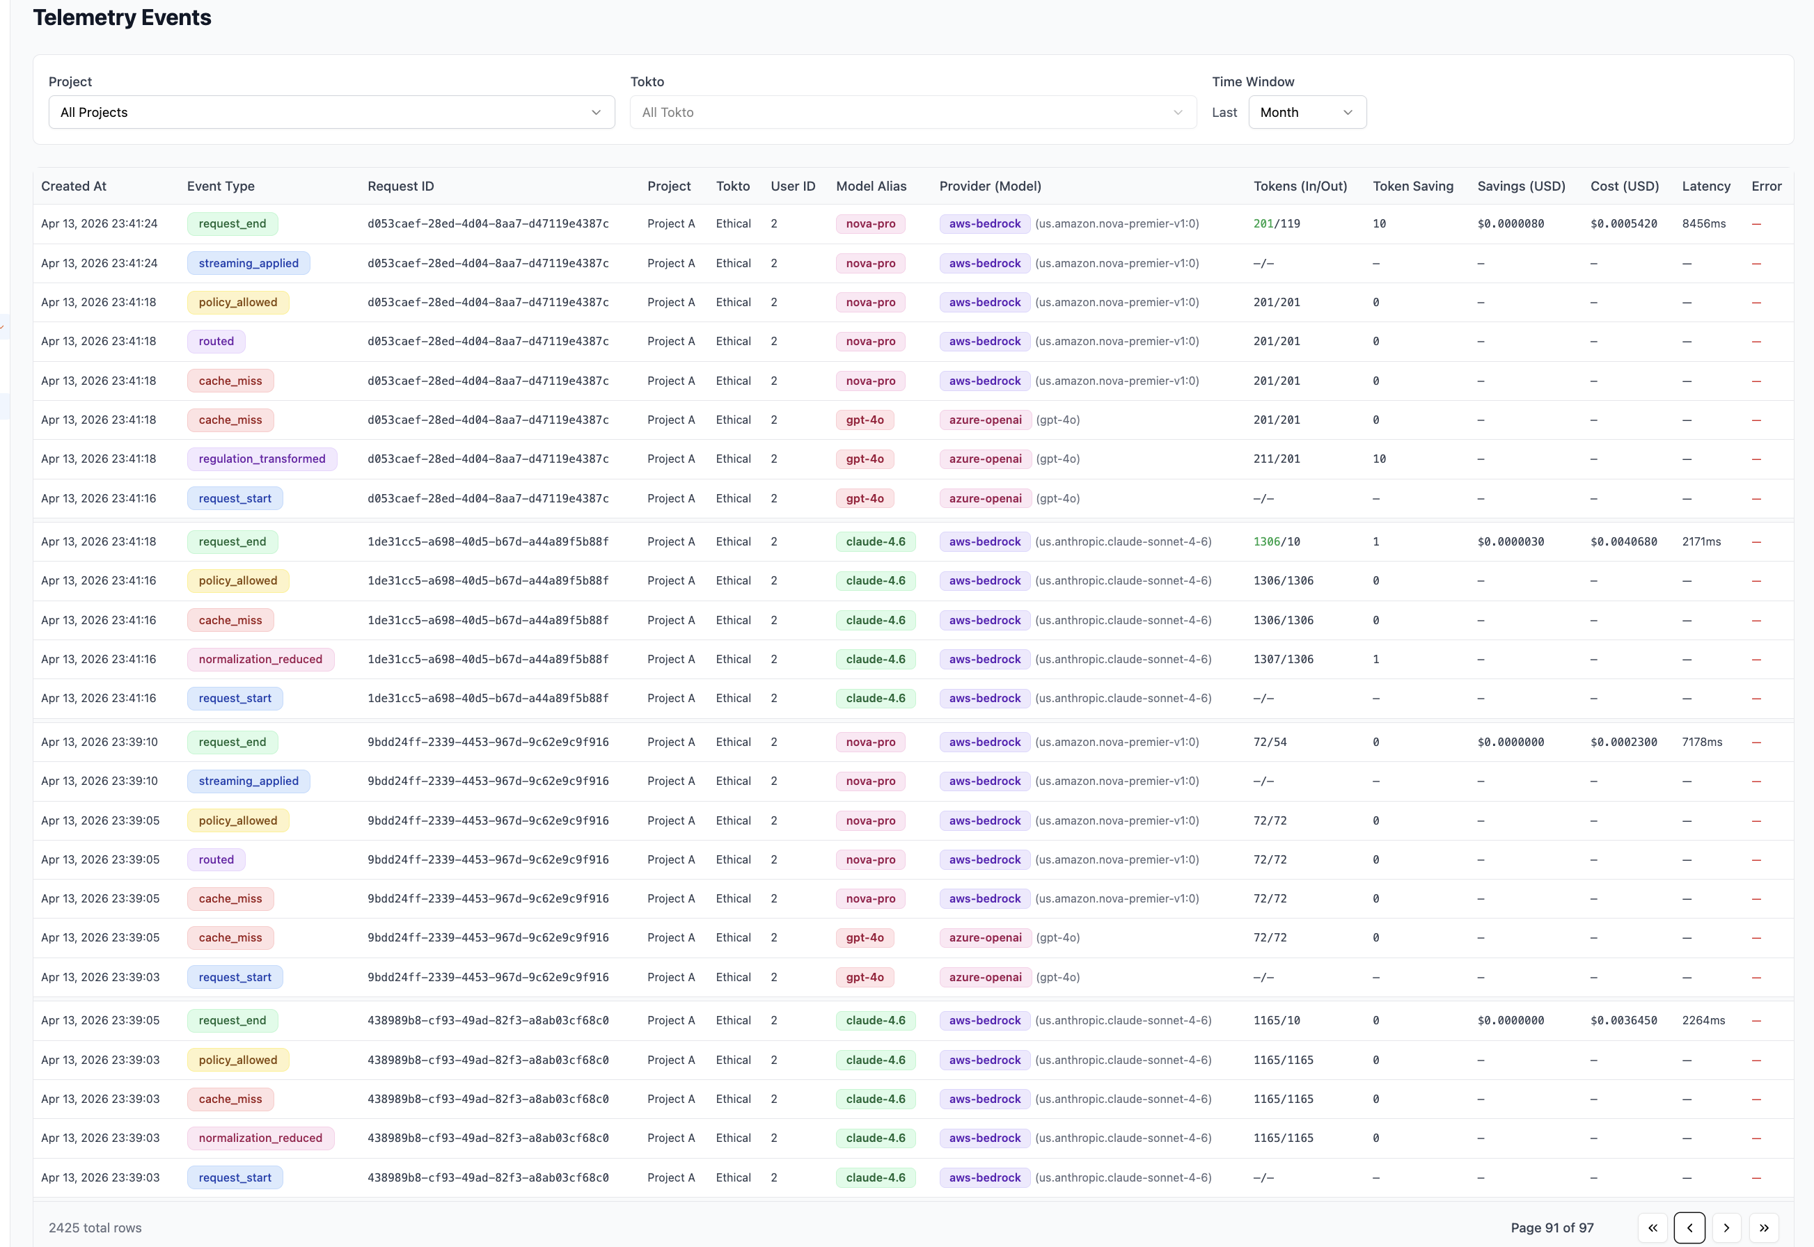The width and height of the screenshot is (1814, 1247).
Task: Click the 2425 total rows text
Action: point(95,1228)
